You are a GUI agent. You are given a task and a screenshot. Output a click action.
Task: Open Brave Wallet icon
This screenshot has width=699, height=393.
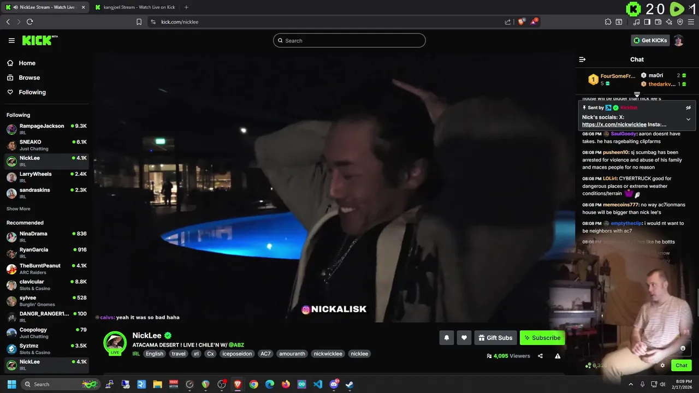pos(658,22)
